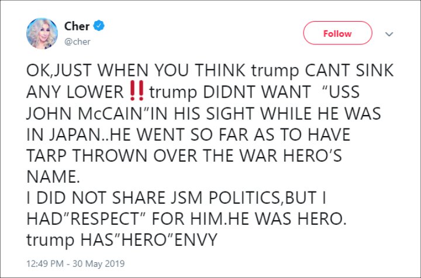
Task: Click the '30 May 2019' date text
Action: [x=99, y=263]
